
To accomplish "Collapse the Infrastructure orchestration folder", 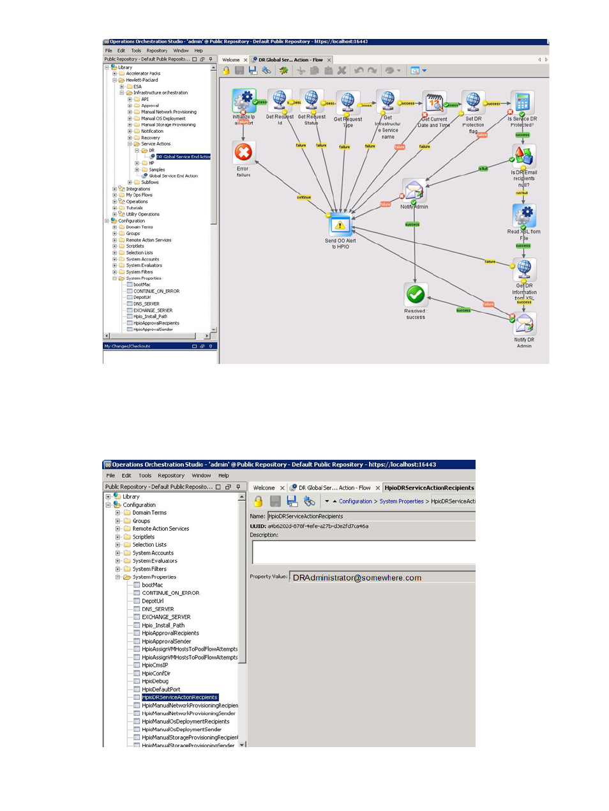I will (x=123, y=93).
